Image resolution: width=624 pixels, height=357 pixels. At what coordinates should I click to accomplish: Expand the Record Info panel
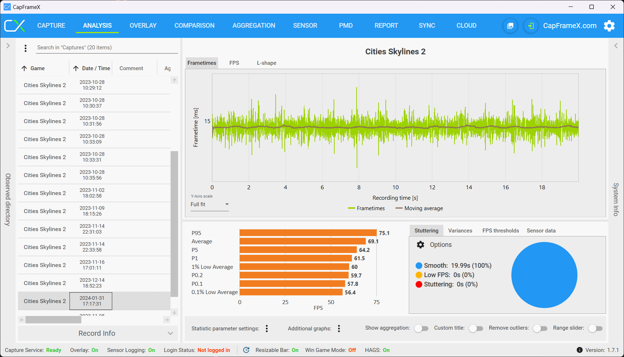point(98,333)
